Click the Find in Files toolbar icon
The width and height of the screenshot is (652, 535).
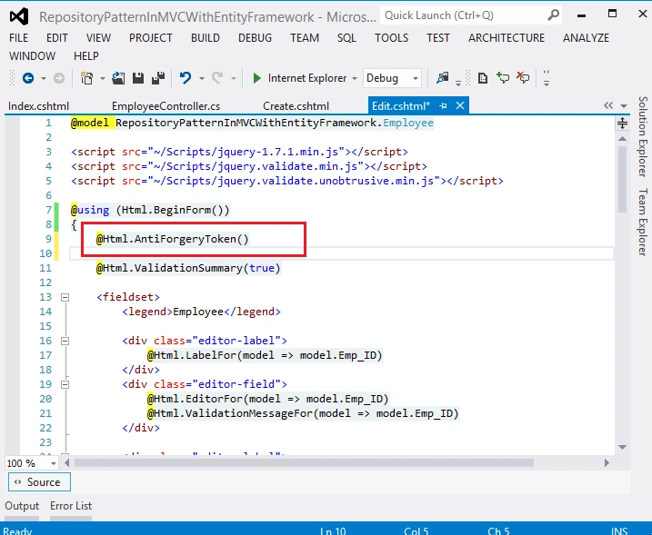tap(442, 78)
